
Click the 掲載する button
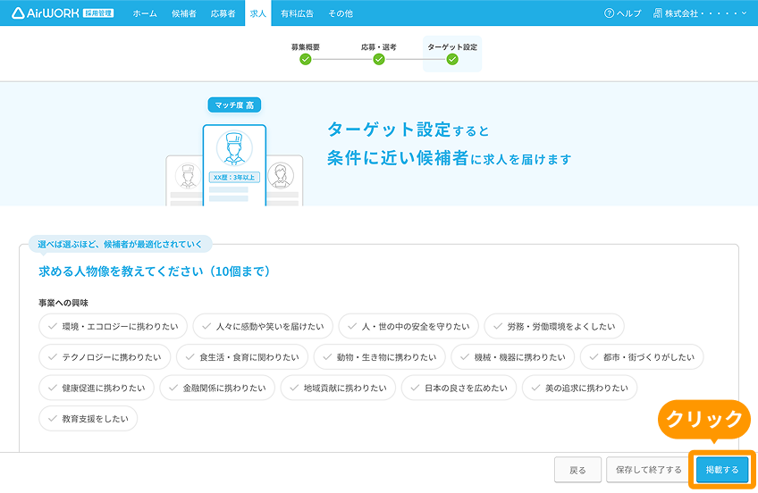point(722,470)
